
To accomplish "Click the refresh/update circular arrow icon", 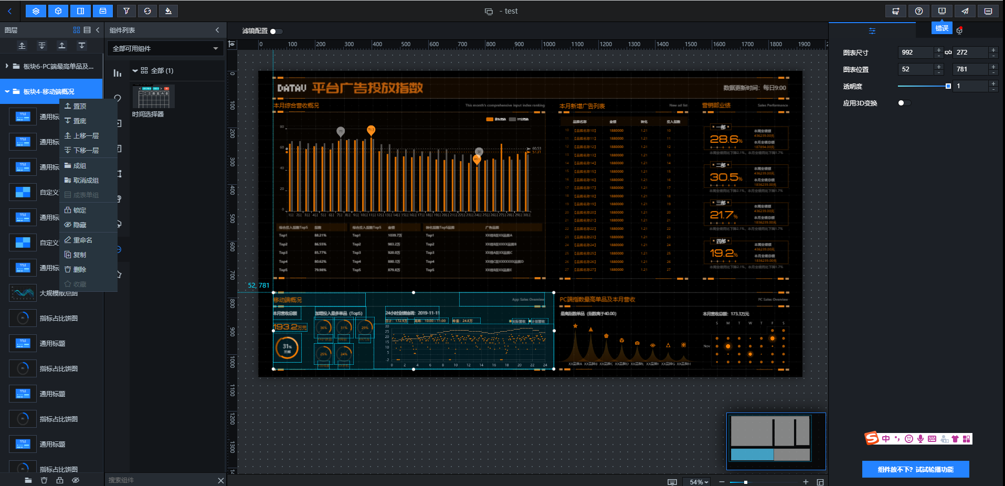I will click(x=147, y=11).
